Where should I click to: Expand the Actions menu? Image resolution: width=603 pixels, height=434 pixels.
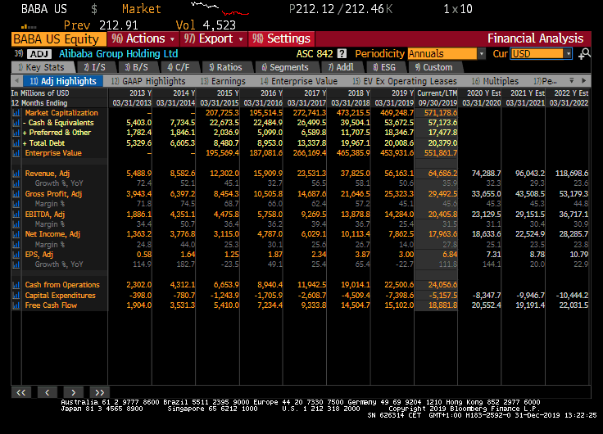pyautogui.click(x=143, y=38)
